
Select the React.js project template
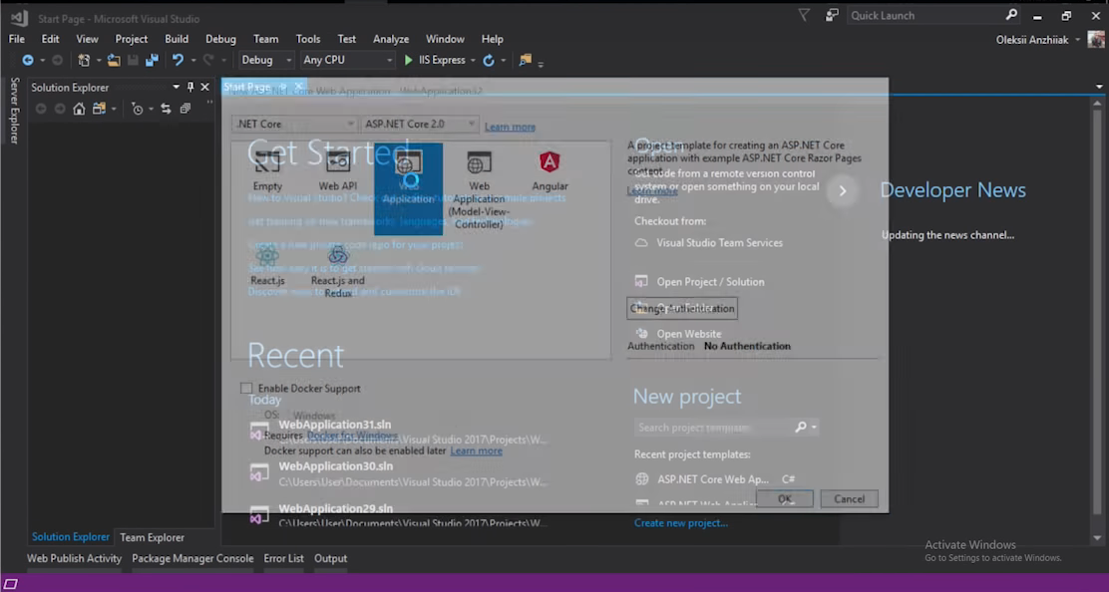(x=267, y=266)
